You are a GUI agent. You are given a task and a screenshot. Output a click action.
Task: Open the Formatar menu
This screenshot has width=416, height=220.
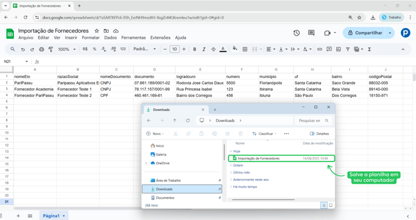pos(91,37)
